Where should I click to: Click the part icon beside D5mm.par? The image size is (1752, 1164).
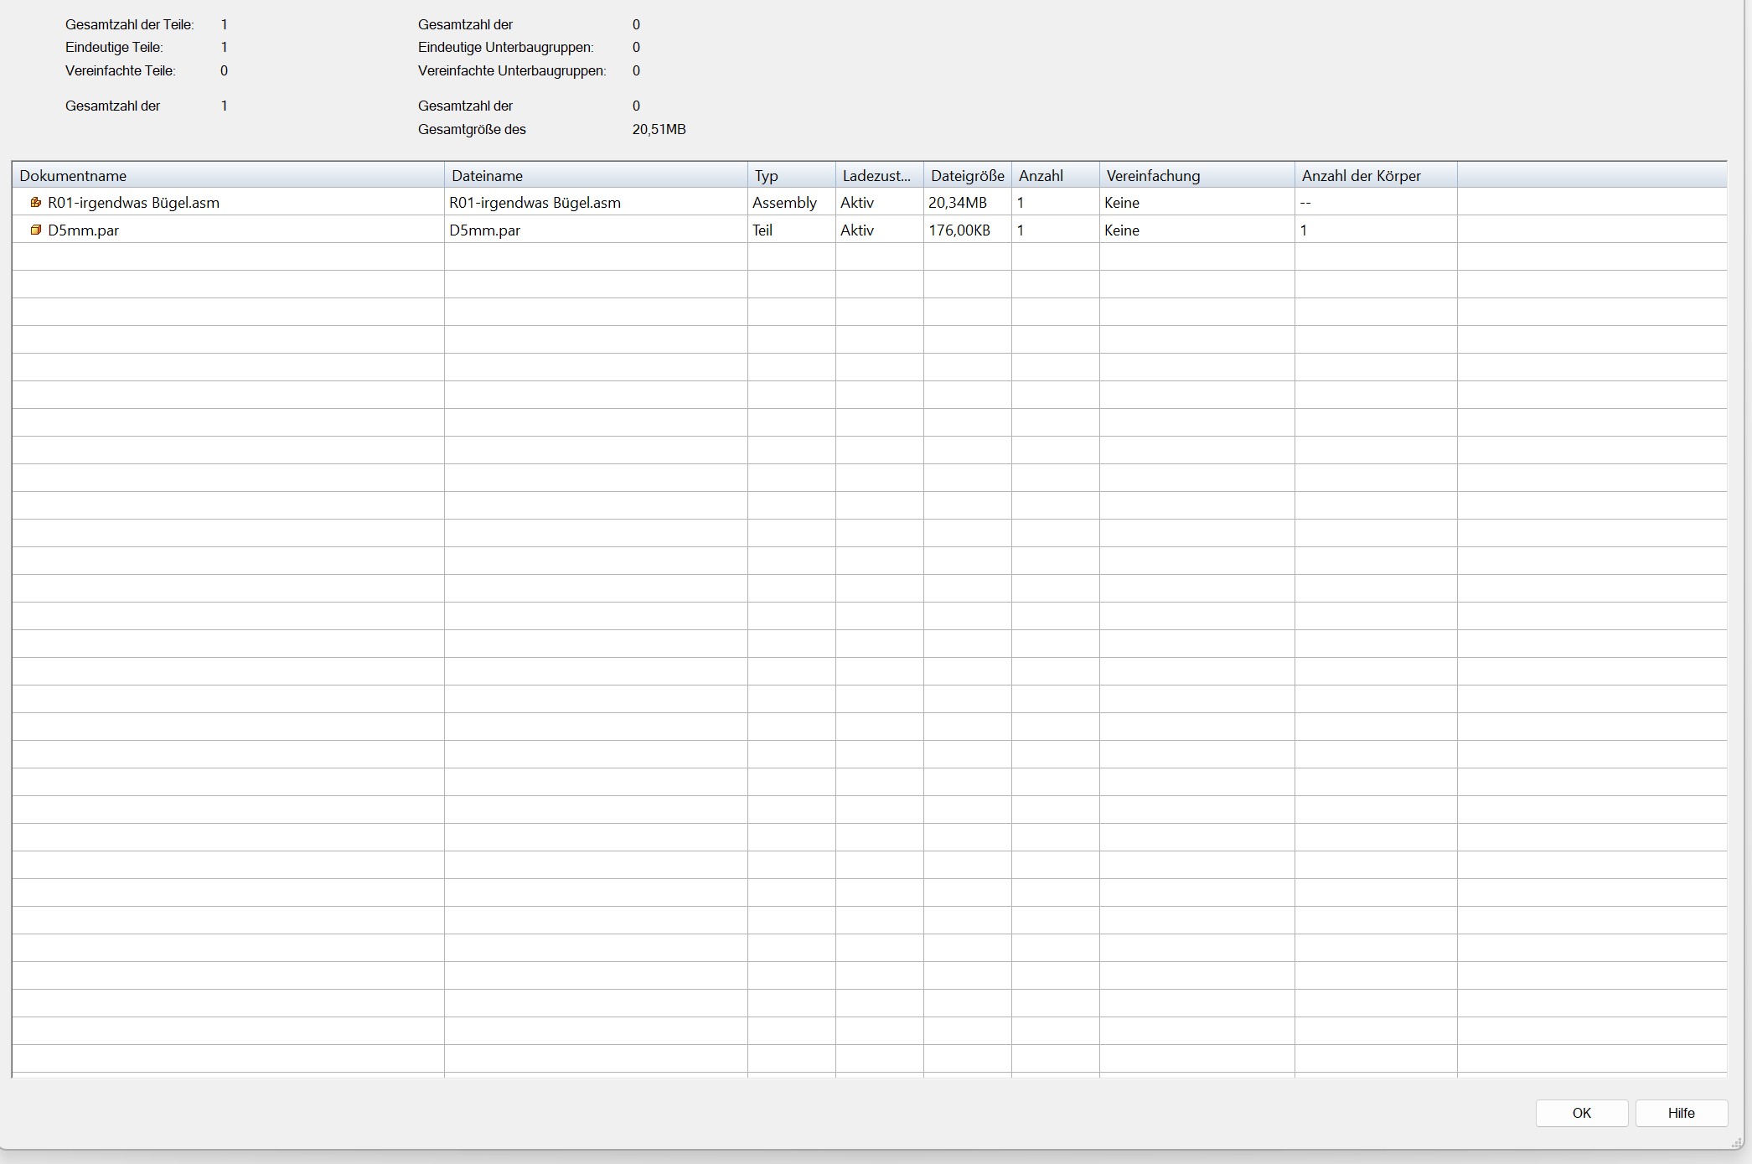[36, 230]
